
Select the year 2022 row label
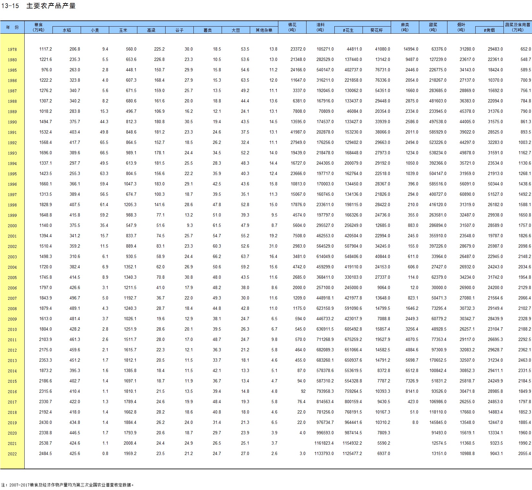[12, 454]
